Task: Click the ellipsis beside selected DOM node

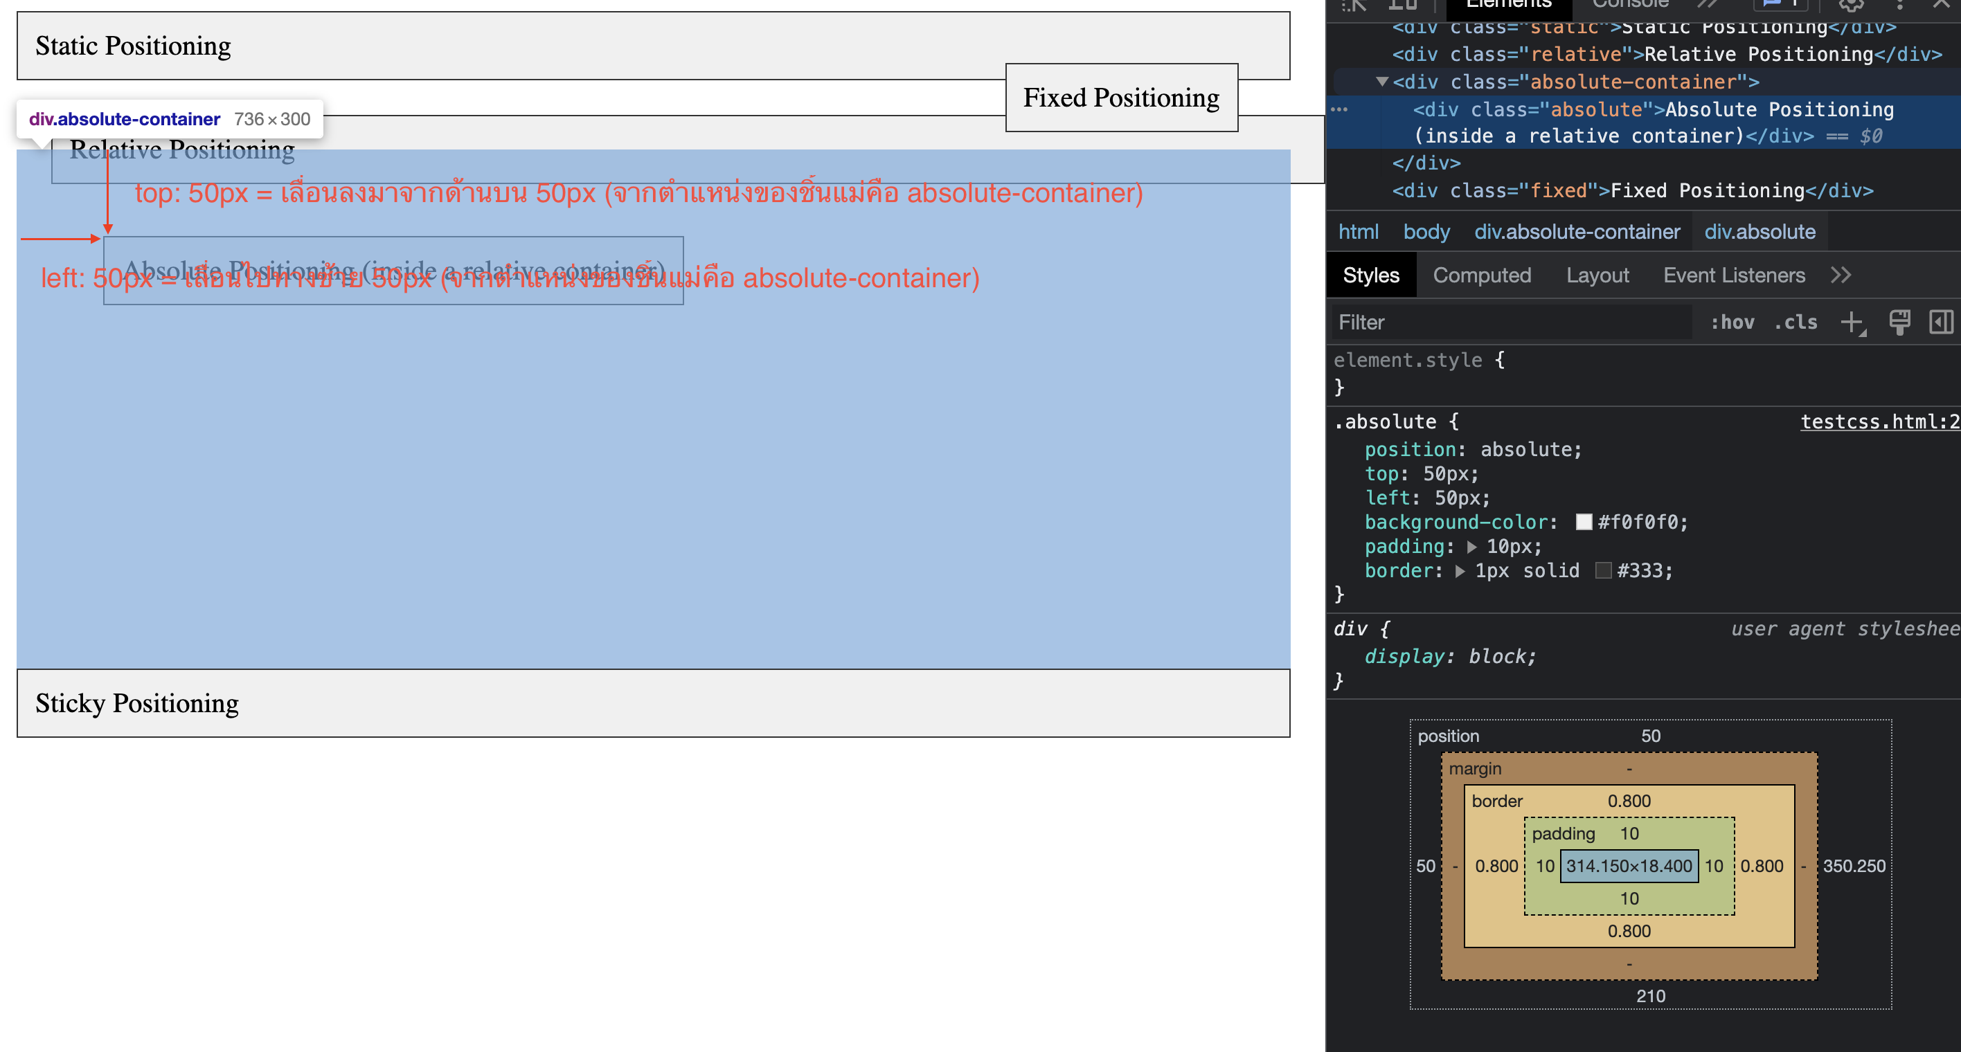Action: [x=1339, y=109]
